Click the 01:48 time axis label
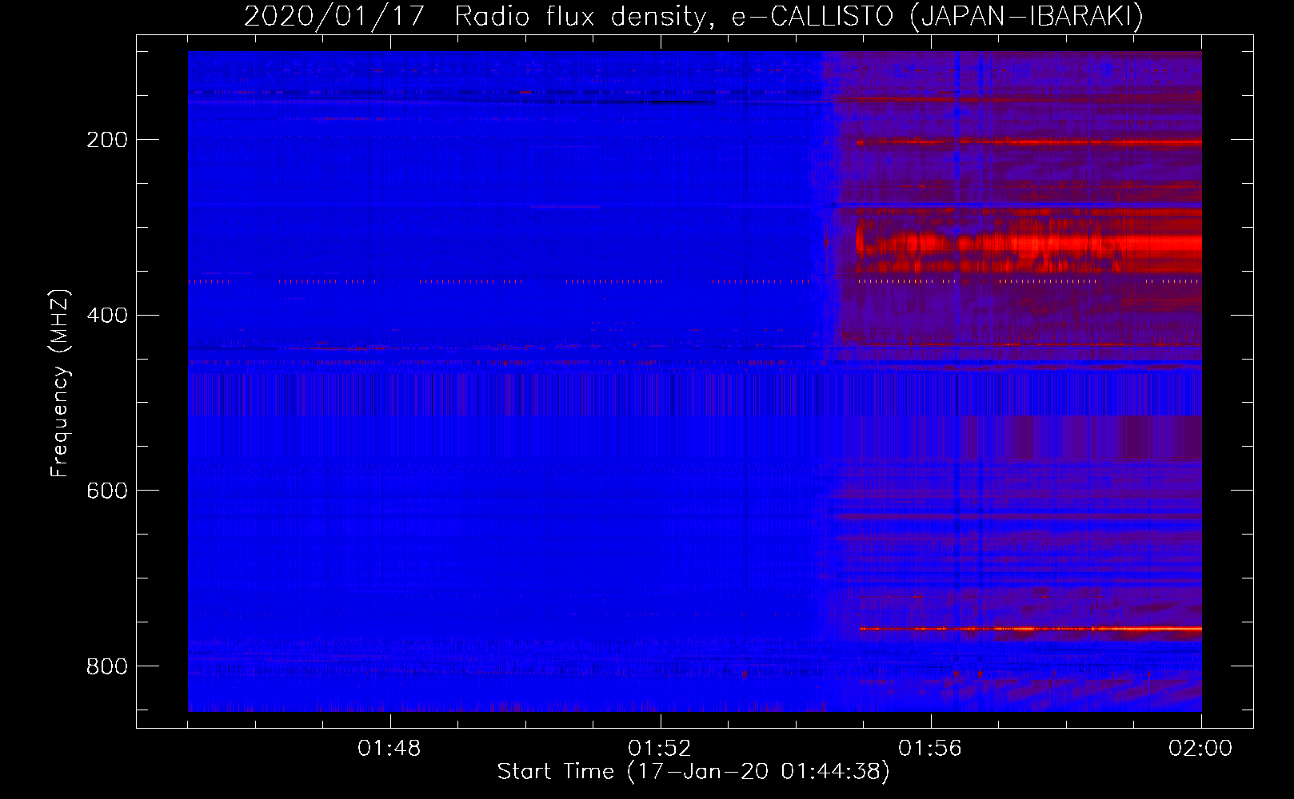Image resolution: width=1294 pixels, height=799 pixels. 389,749
